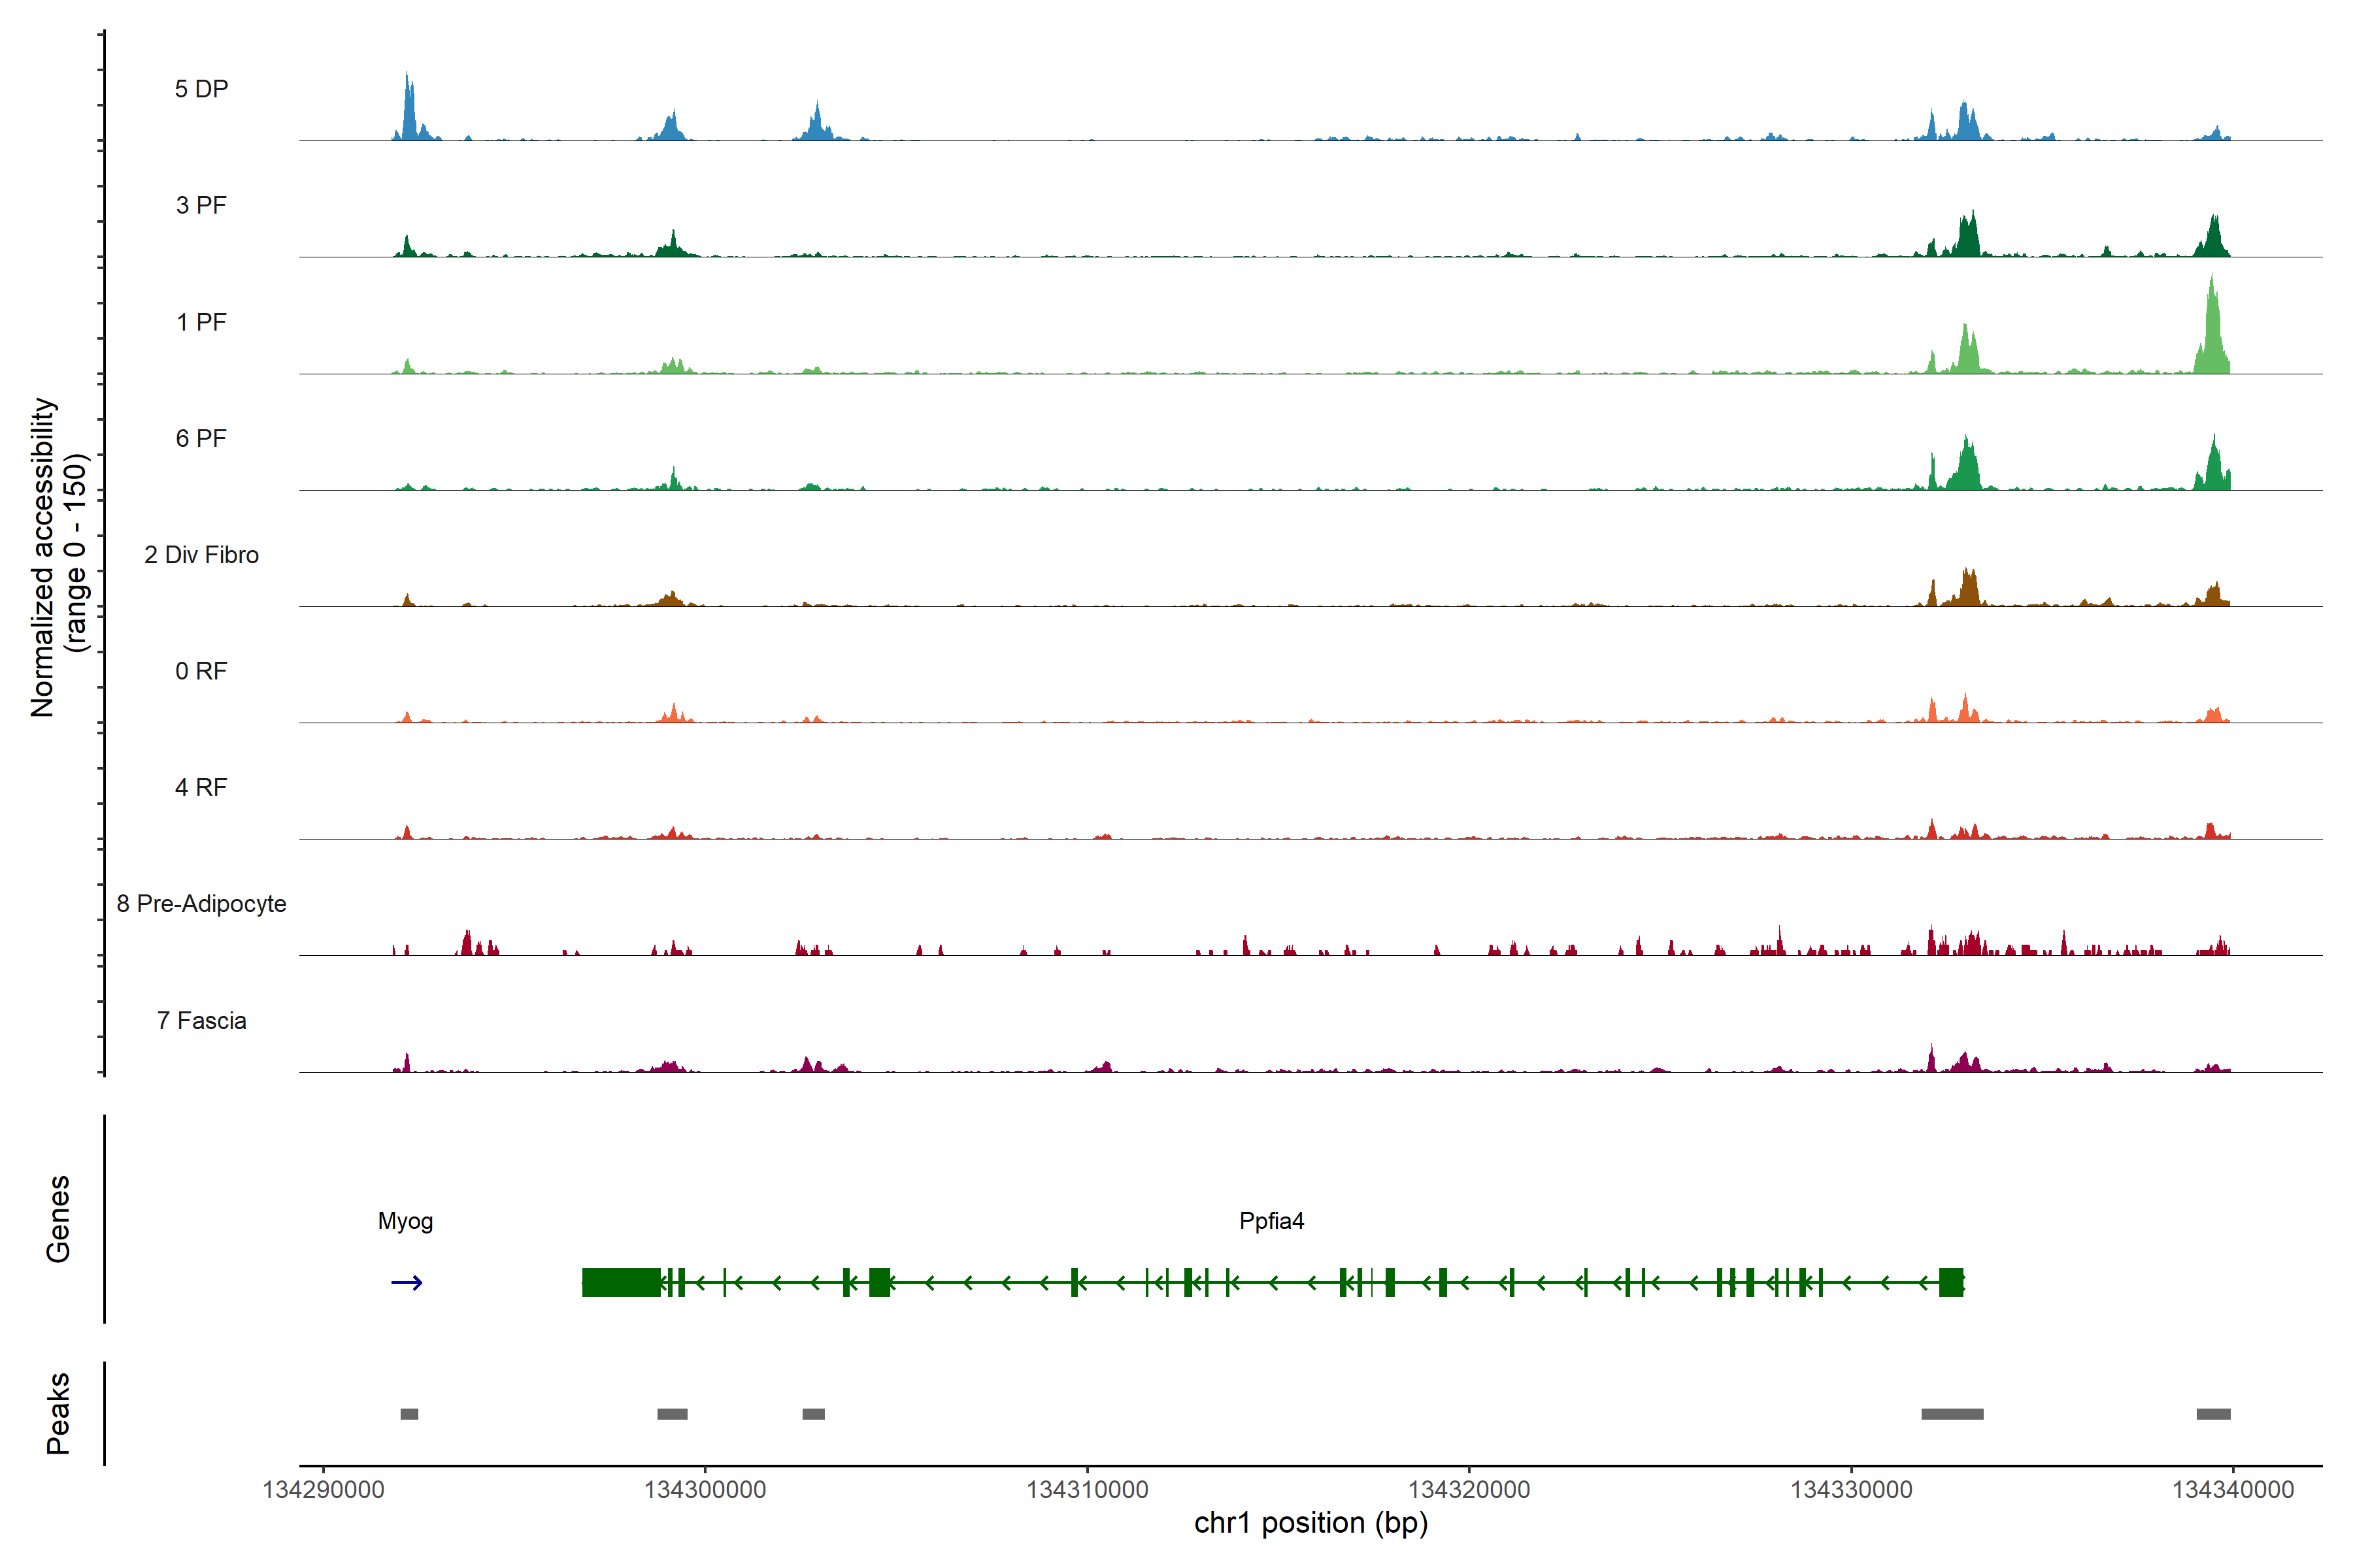The width and height of the screenshot is (2353, 1568).
Task: Click the 7 Fascia track label
Action: 201,1021
